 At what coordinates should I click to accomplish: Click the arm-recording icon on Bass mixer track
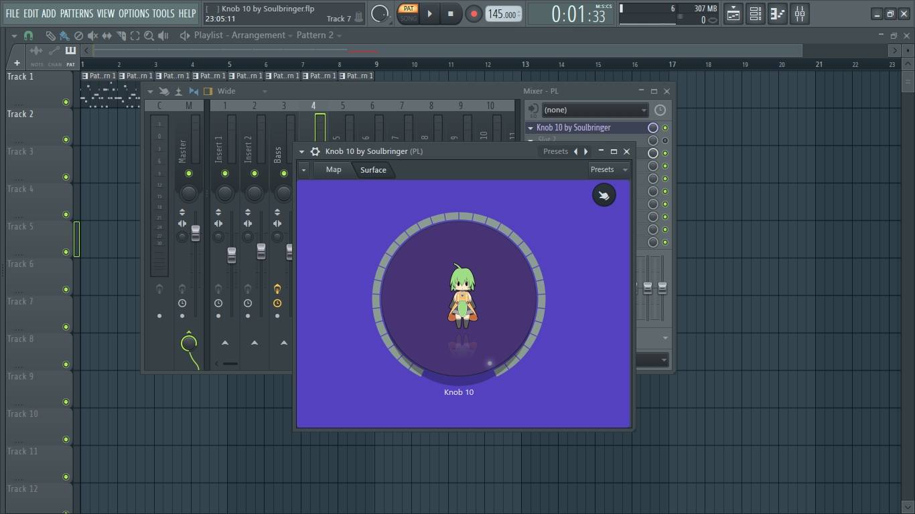coord(277,289)
